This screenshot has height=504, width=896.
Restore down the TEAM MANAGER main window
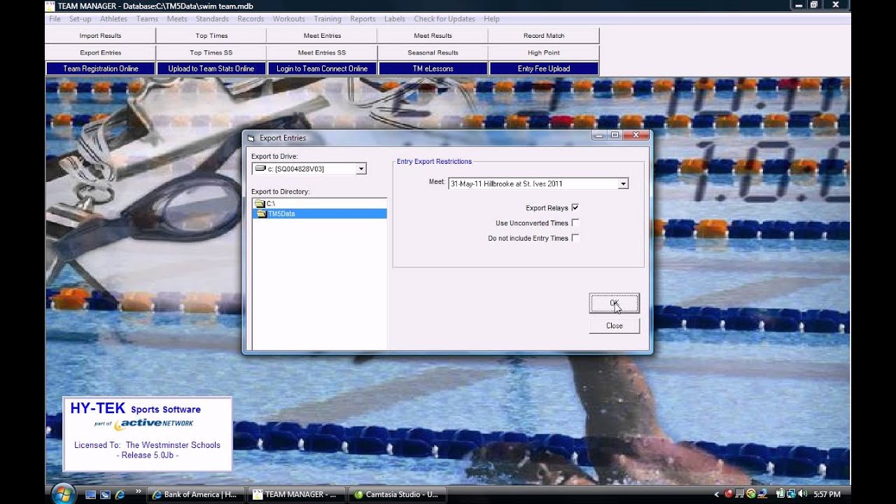tap(814, 5)
